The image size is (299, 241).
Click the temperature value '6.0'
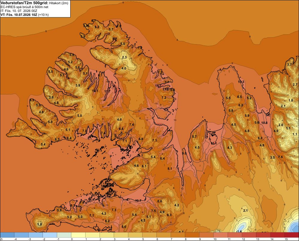point(260,138)
